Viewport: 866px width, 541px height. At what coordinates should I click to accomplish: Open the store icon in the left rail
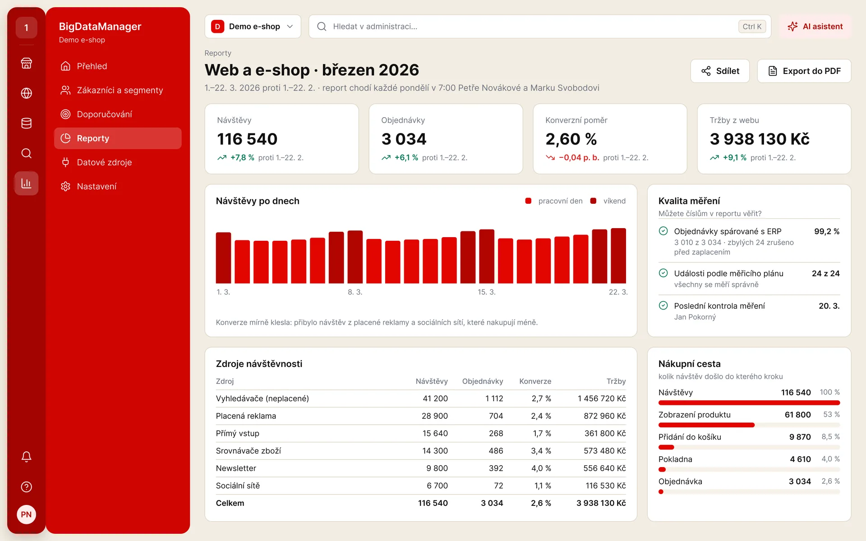26,63
